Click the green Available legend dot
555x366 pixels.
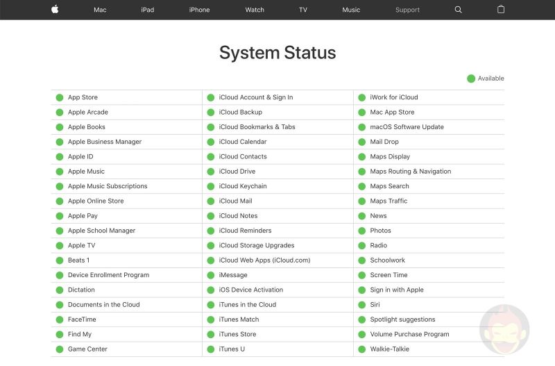tap(471, 78)
